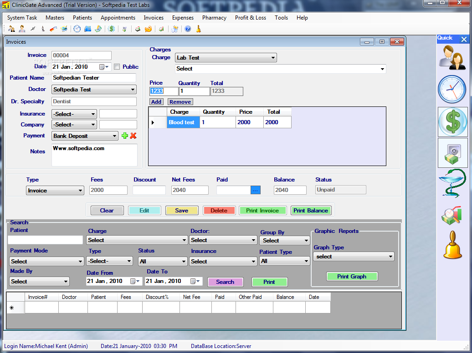Toggle the Public checkbox
This screenshot has width=472, height=353.
117,67
